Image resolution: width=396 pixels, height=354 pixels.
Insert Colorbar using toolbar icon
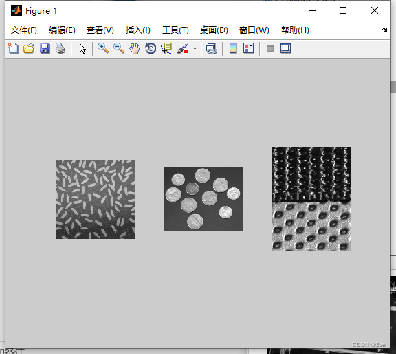pyautogui.click(x=233, y=48)
